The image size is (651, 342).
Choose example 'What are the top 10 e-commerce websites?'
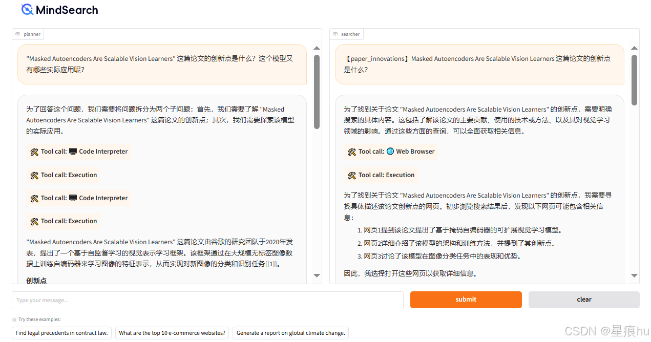[x=172, y=333]
